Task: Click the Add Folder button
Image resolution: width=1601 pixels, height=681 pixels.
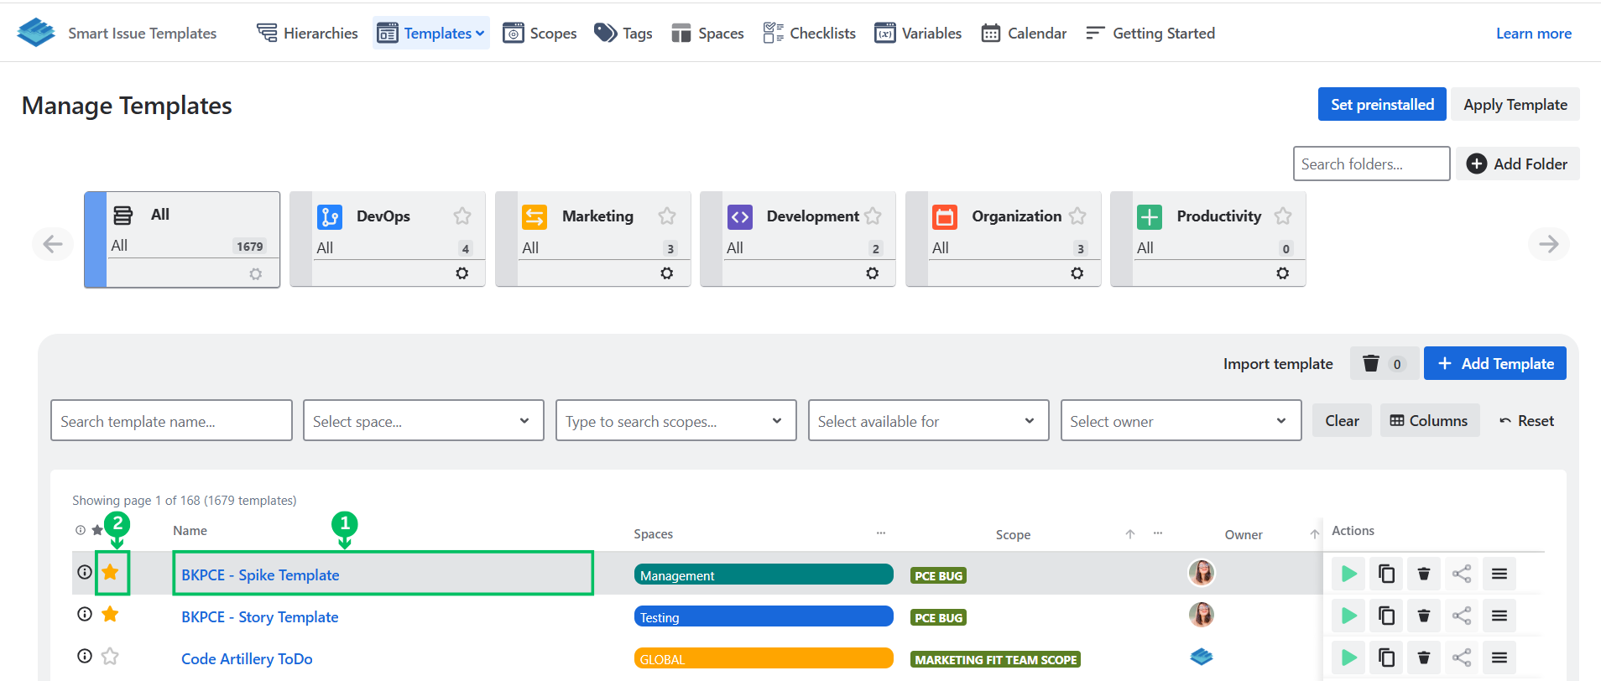Action: (x=1518, y=164)
